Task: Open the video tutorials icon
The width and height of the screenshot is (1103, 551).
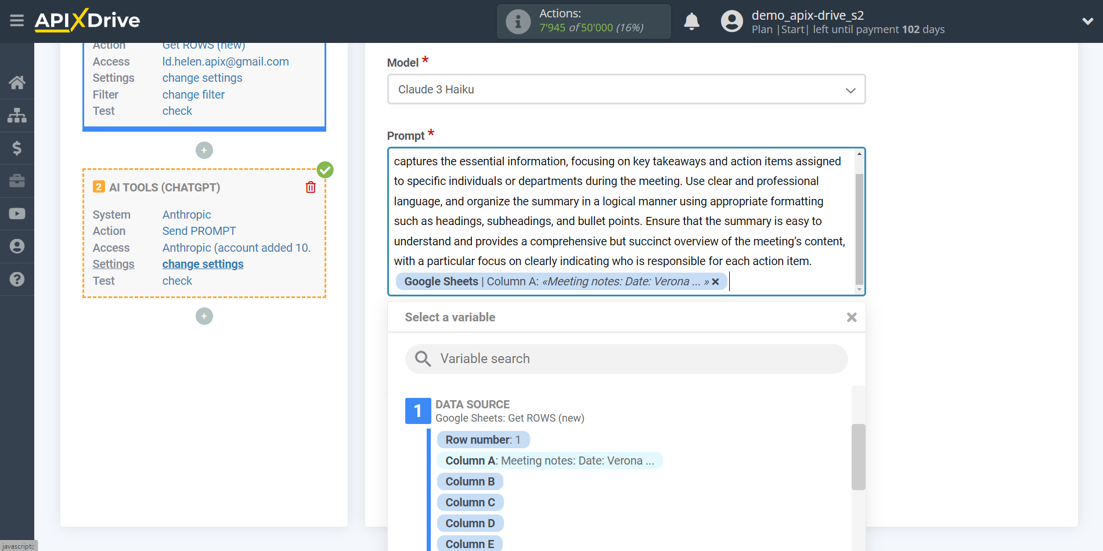Action: coord(17,214)
